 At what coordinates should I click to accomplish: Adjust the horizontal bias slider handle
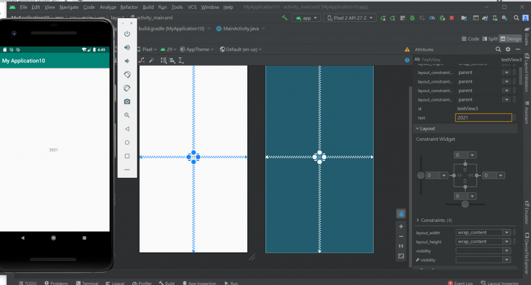click(465, 204)
